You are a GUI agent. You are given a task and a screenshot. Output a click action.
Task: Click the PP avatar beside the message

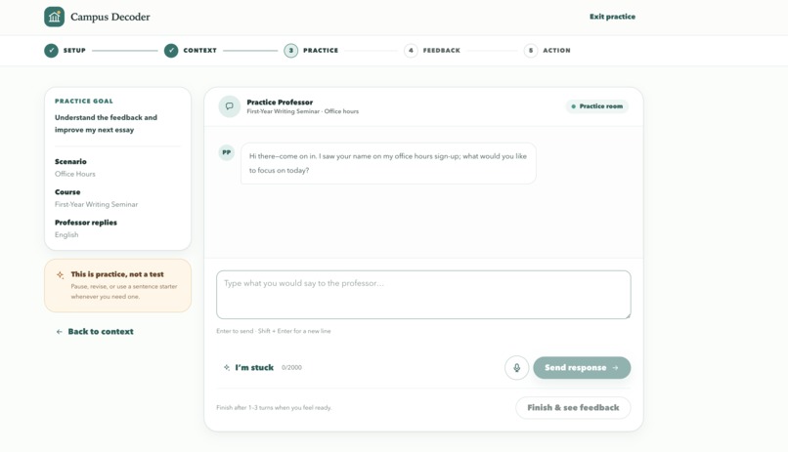pos(227,152)
